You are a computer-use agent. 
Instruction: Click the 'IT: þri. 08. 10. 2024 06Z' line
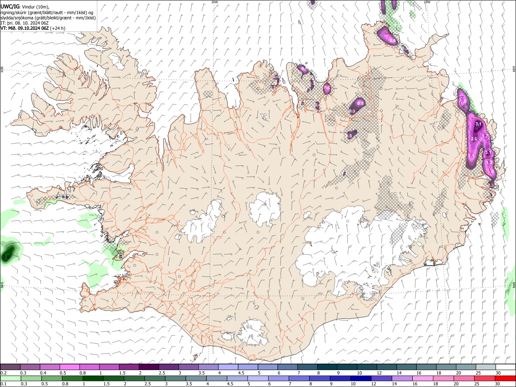click(25, 23)
